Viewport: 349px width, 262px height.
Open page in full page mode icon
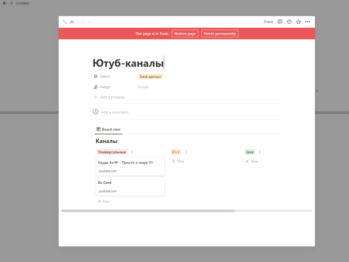[x=65, y=22]
